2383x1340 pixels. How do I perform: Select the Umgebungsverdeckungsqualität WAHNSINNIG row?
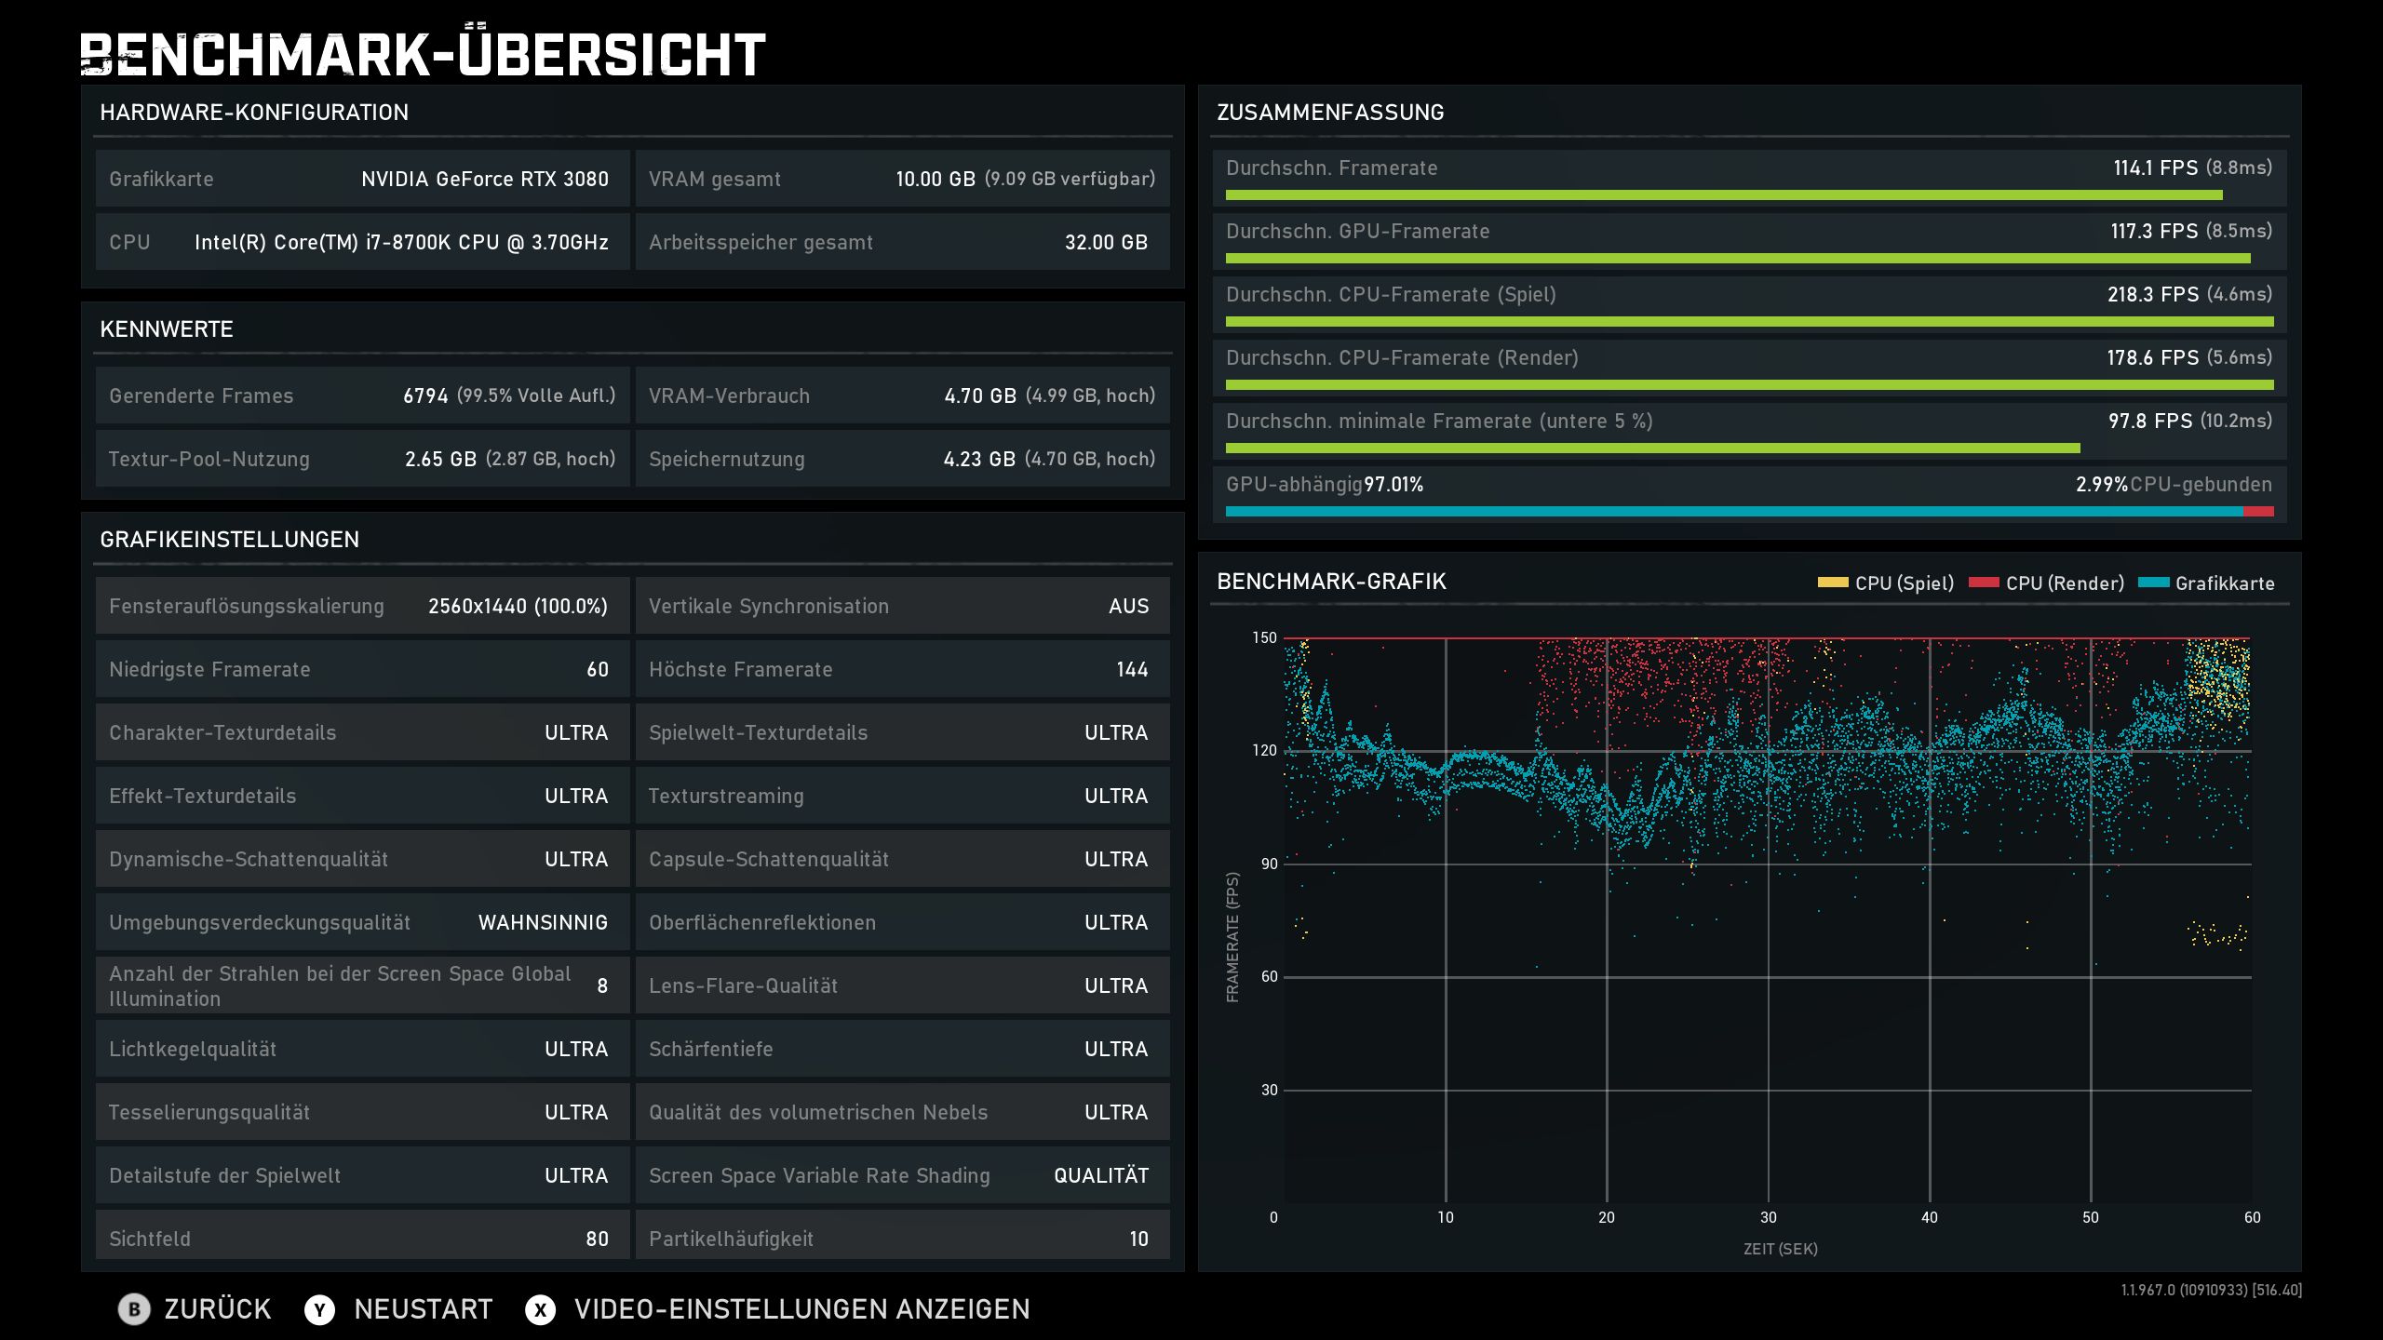(361, 922)
